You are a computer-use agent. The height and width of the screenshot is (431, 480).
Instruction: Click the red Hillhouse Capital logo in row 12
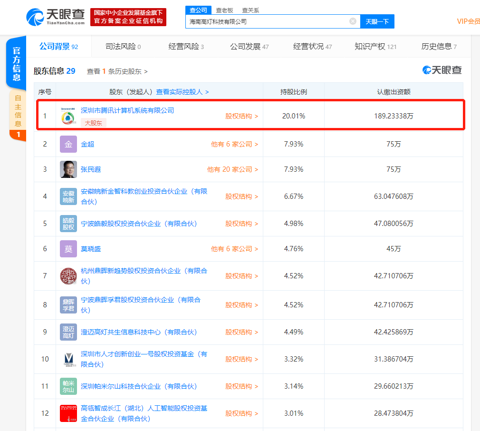pyautogui.click(x=68, y=413)
